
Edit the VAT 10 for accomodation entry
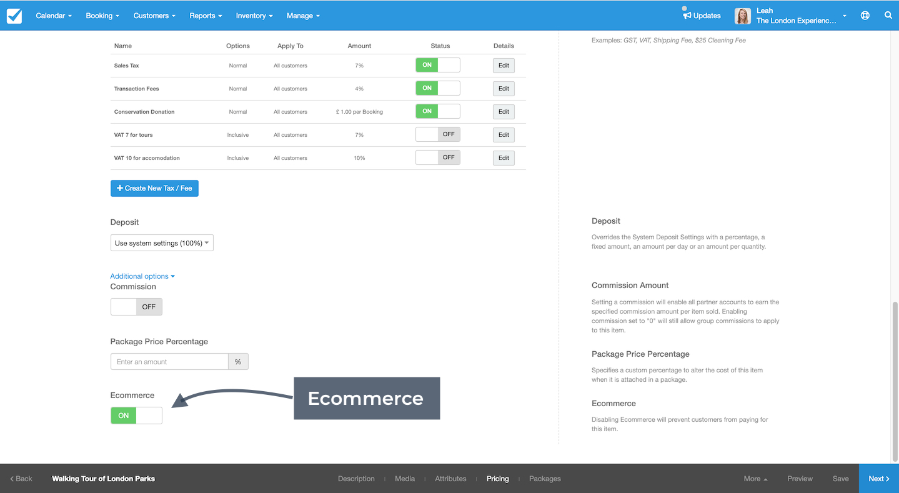click(x=504, y=157)
